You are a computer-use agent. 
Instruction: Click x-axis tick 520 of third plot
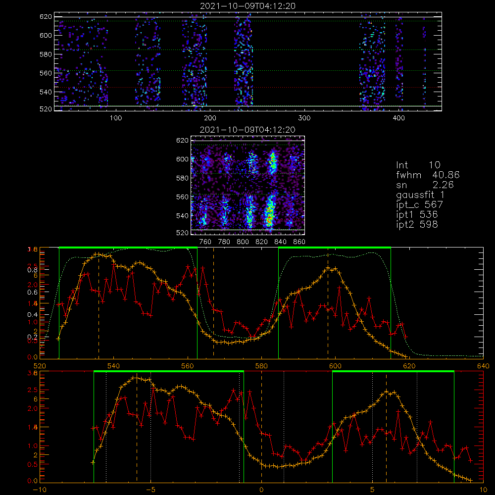[x=40, y=366]
